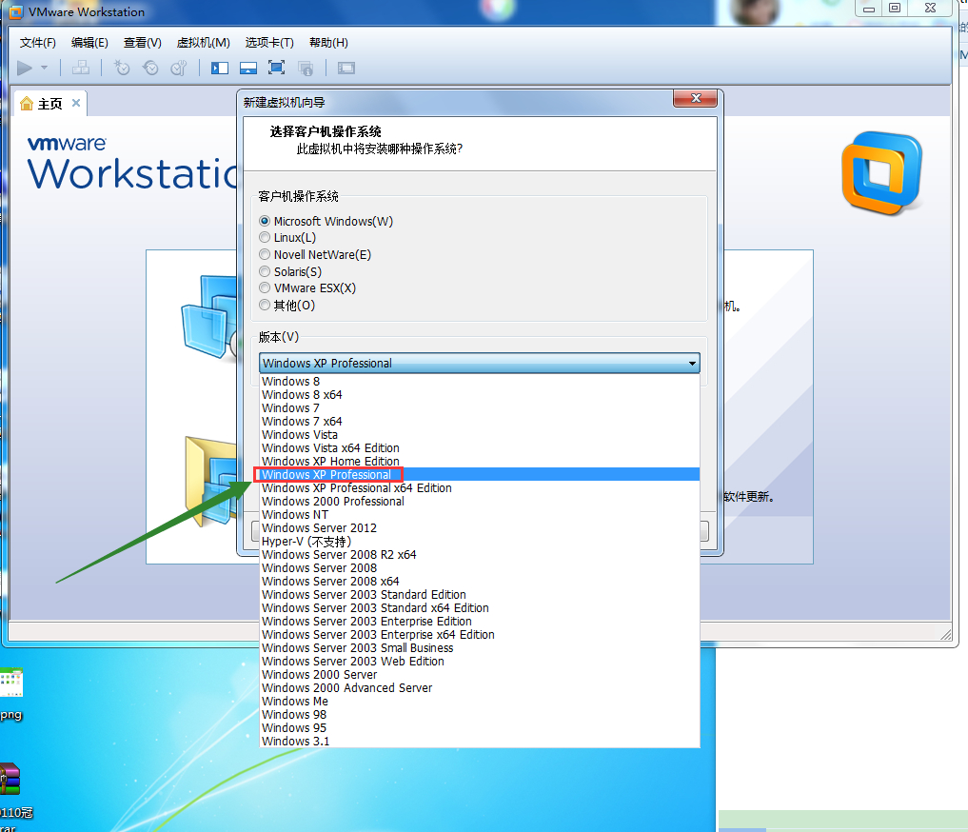The image size is (968, 832).
Task: Click the Power On play icon
Action: tap(25, 68)
